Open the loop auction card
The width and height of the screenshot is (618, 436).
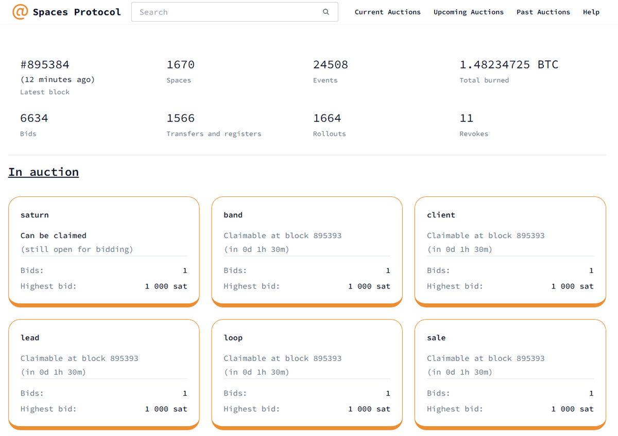click(307, 374)
